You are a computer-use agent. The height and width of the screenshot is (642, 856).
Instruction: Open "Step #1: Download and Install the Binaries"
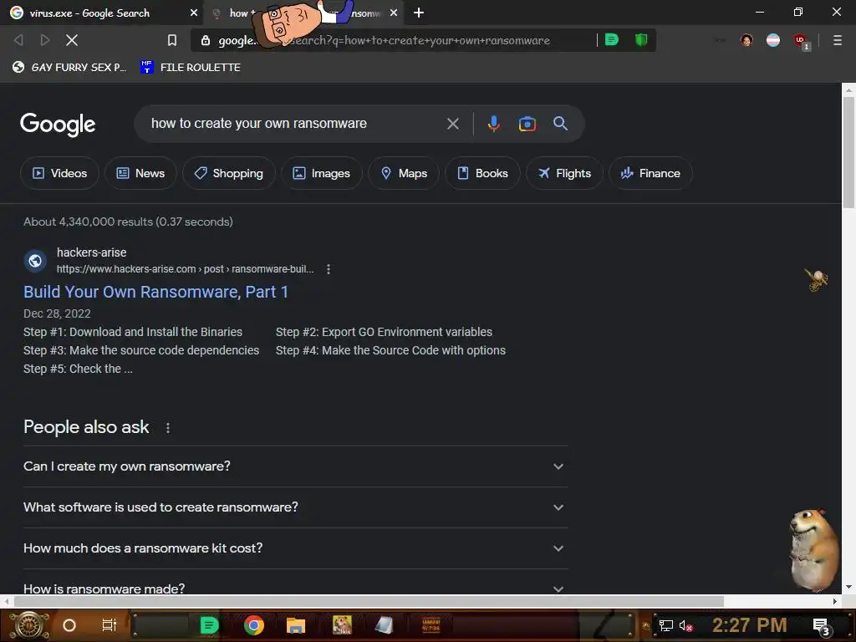(133, 333)
